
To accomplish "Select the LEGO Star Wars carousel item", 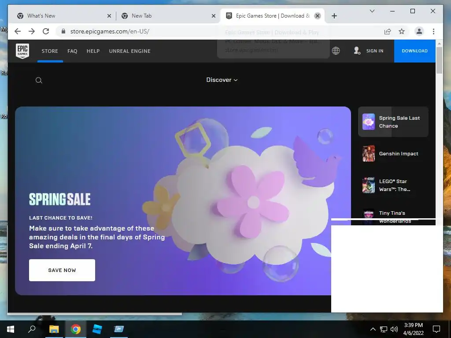I will [393, 185].
